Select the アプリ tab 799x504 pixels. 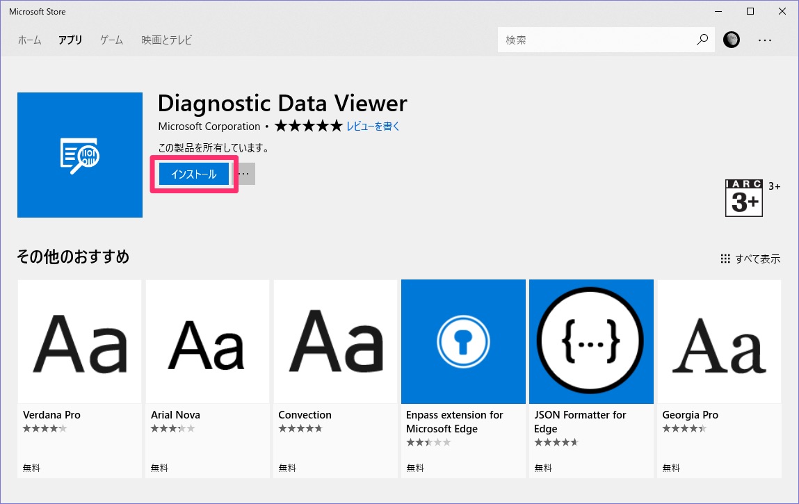click(70, 40)
